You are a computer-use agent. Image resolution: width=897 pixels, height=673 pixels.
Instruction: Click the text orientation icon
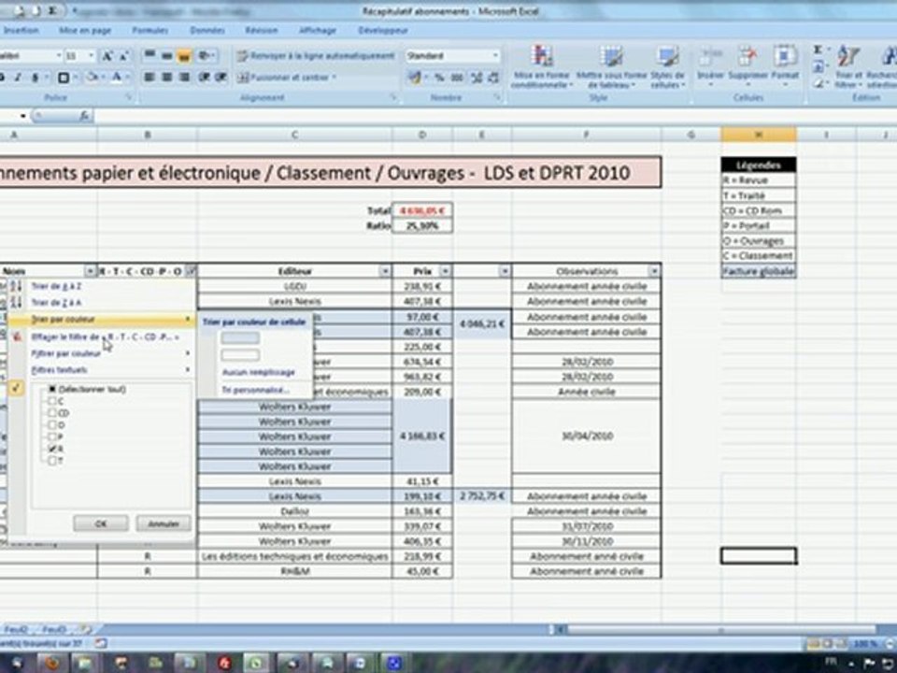click(x=205, y=55)
